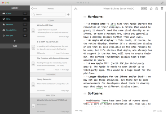Click the TXT file icon of Henry James note
The height and width of the screenshot is (114, 166).
coord(33,85)
